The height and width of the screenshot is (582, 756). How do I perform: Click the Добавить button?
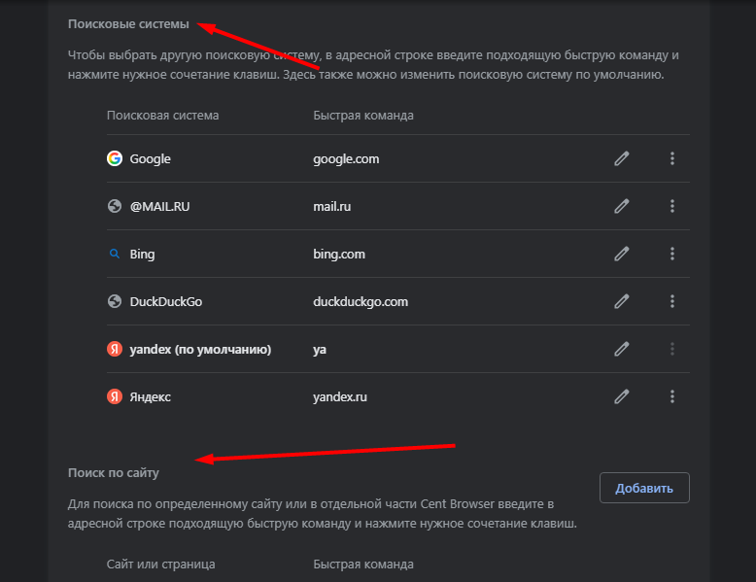click(x=644, y=488)
